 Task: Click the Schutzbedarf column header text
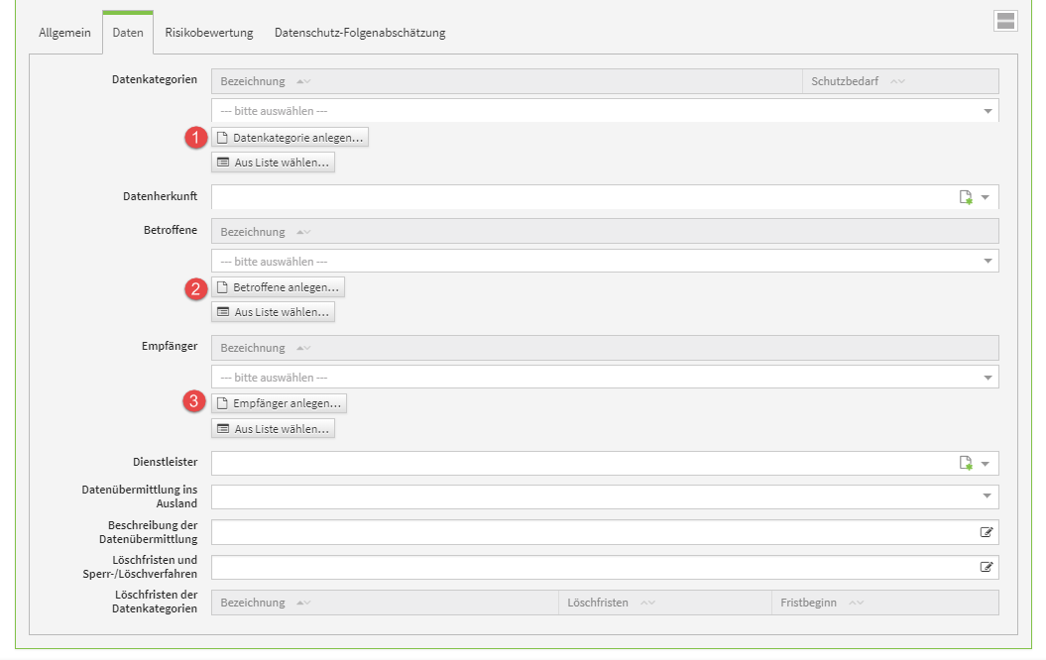pyautogui.click(x=845, y=81)
